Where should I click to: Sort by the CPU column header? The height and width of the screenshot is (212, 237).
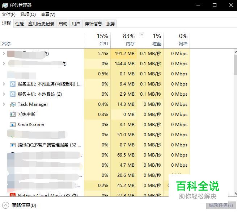pos(97,40)
